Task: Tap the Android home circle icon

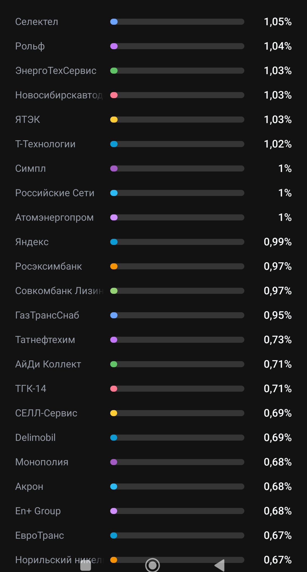Action: pyautogui.click(x=152, y=565)
